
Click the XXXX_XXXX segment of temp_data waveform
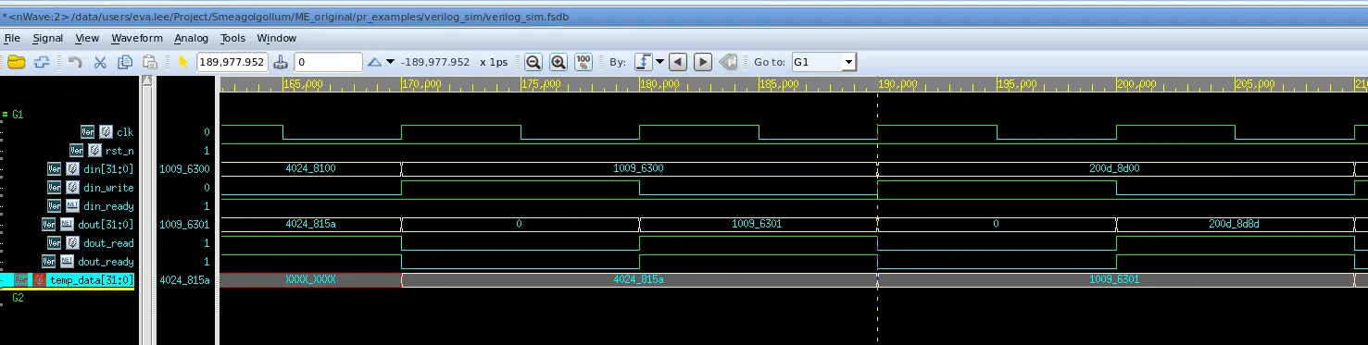pyautogui.click(x=310, y=279)
